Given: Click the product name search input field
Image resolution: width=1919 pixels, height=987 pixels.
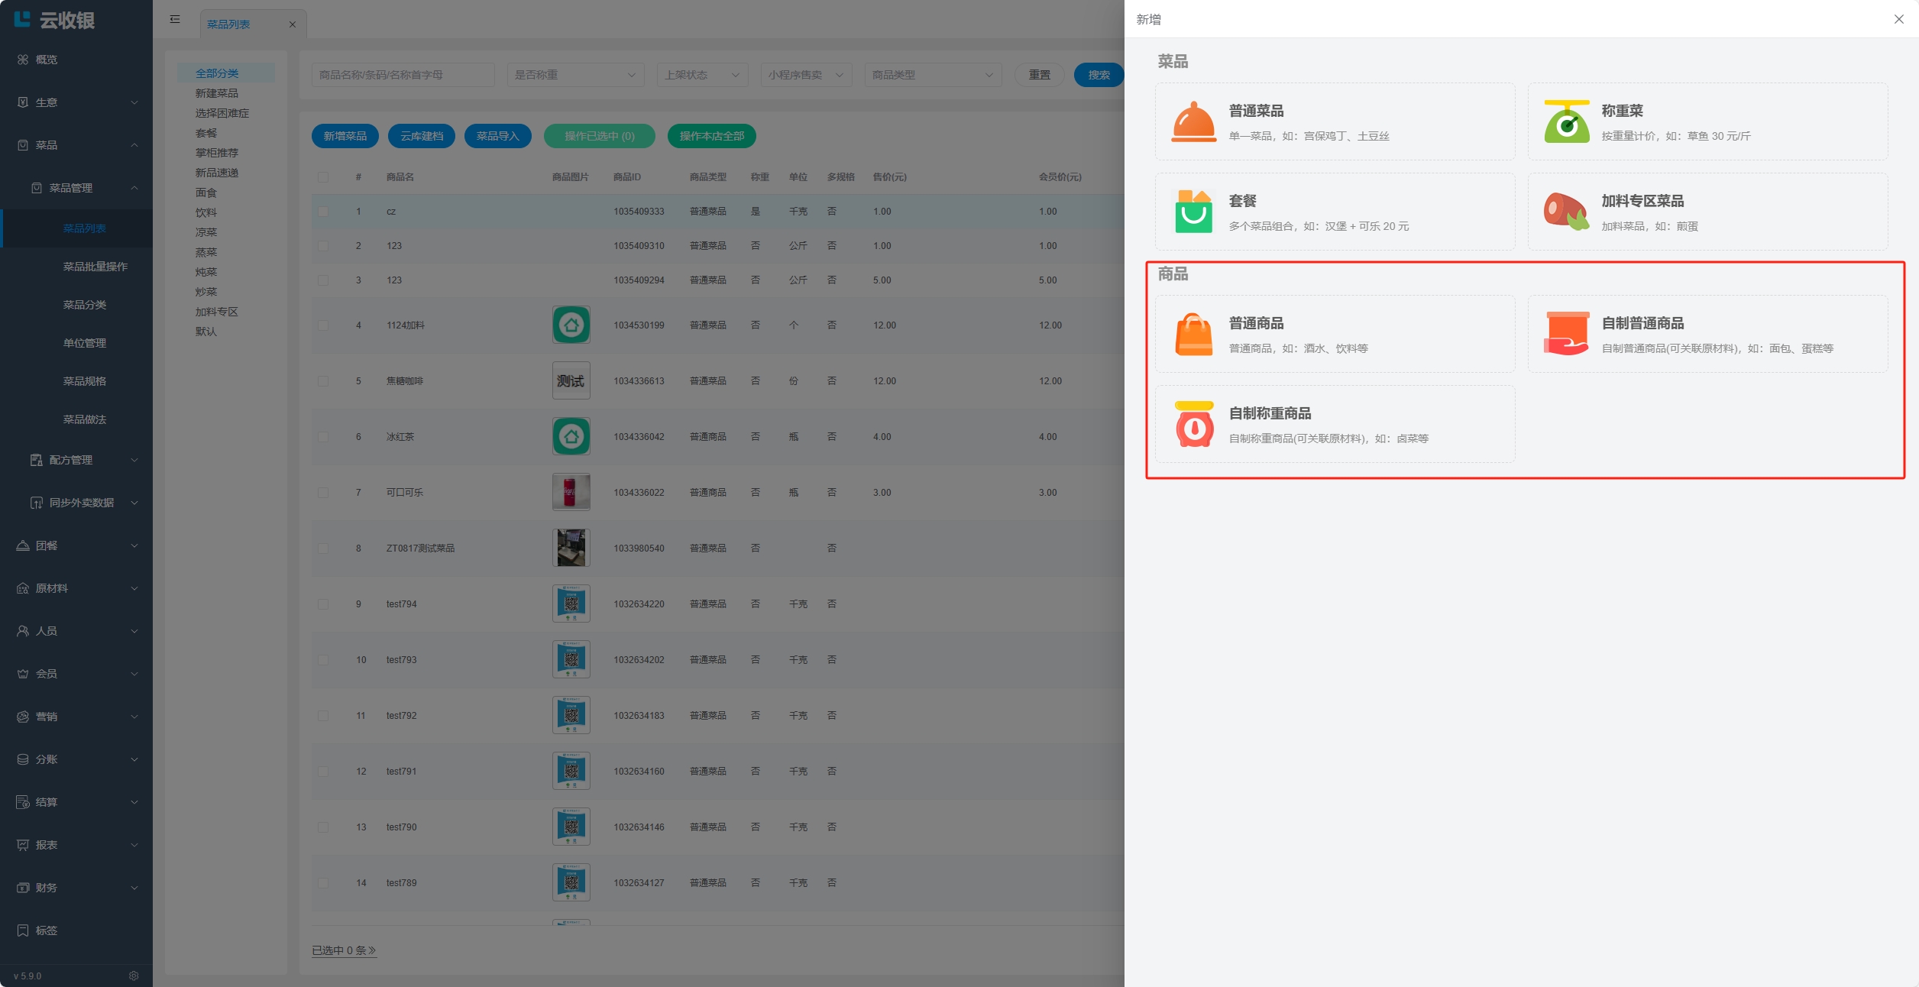Looking at the screenshot, I should (x=403, y=75).
